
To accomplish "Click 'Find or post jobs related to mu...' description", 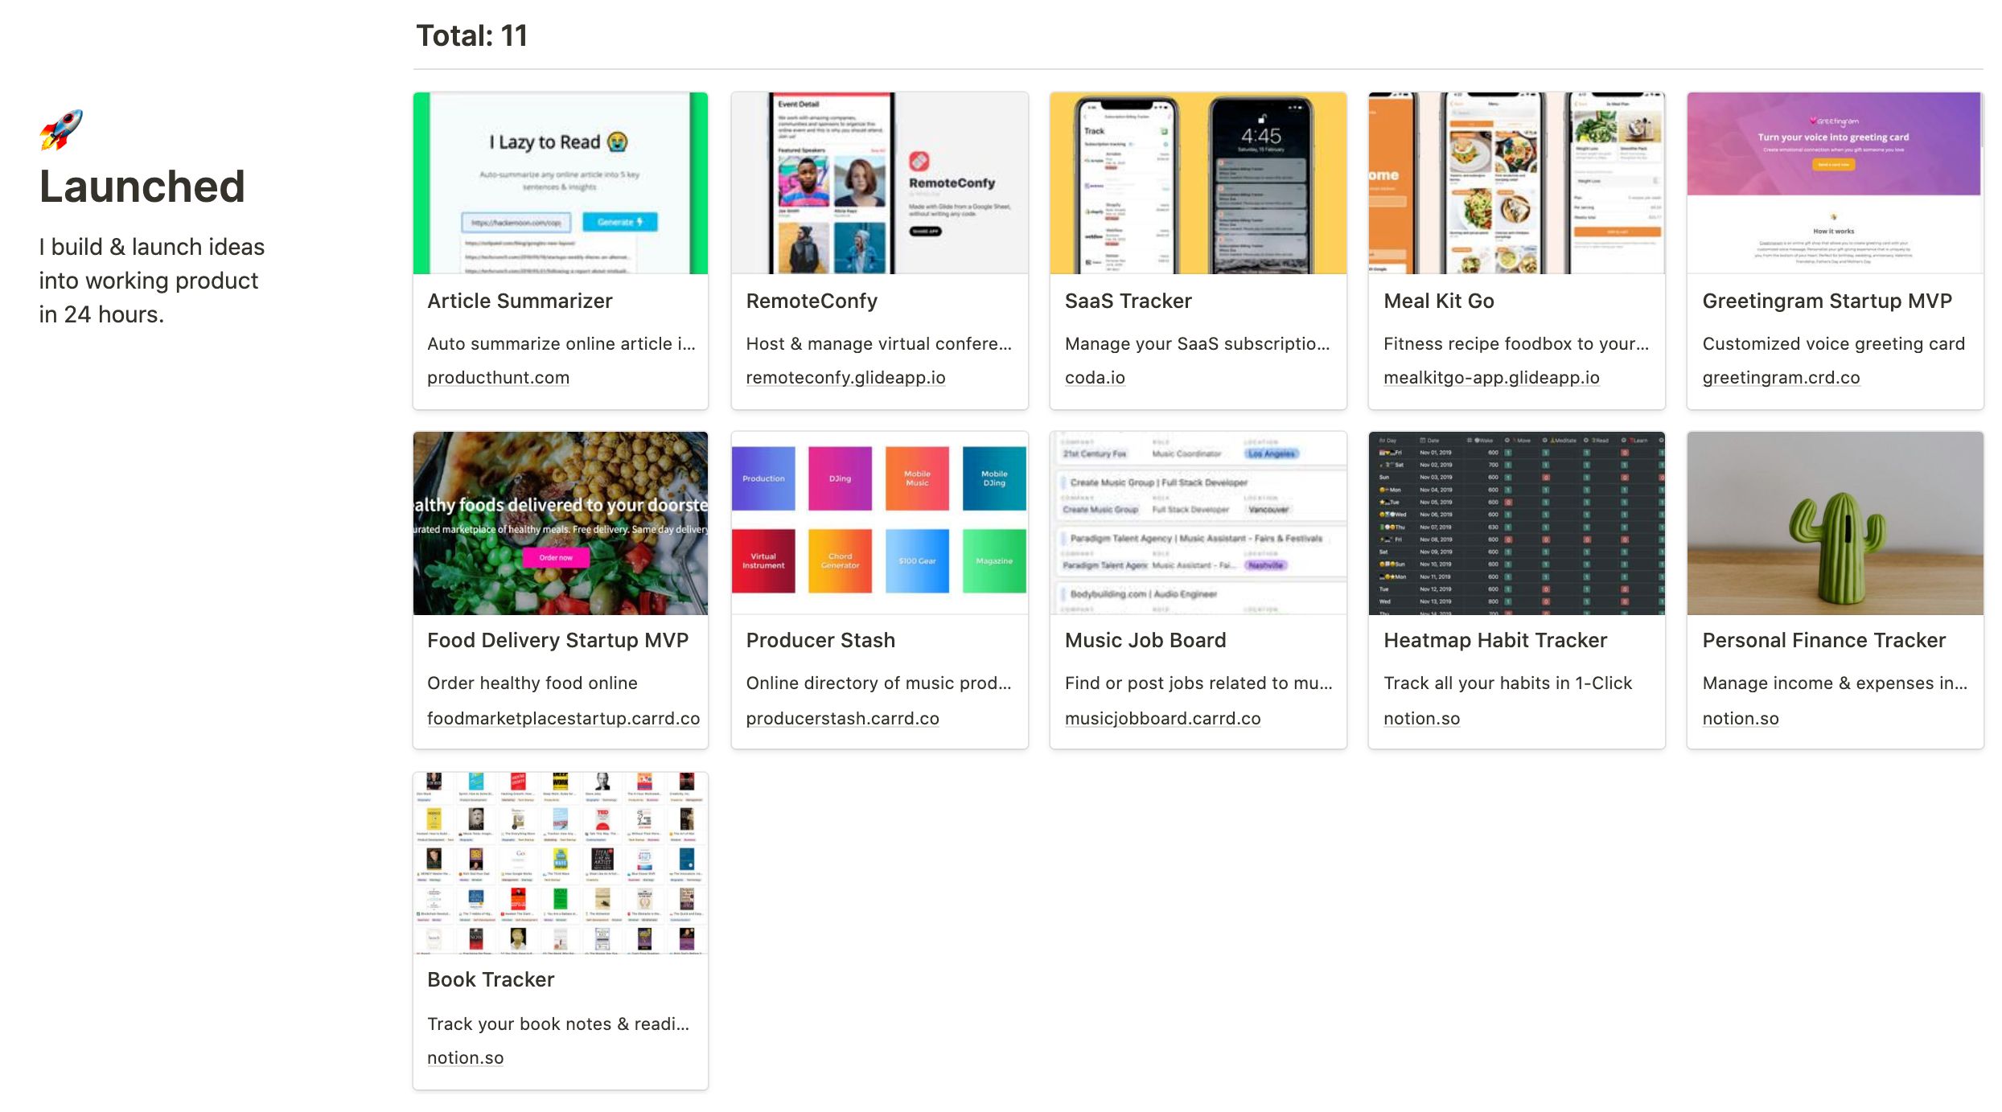I will point(1198,683).
